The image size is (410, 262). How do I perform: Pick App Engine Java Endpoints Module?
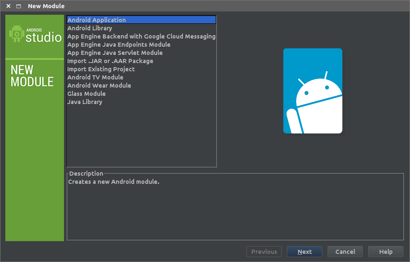pyautogui.click(x=119, y=45)
